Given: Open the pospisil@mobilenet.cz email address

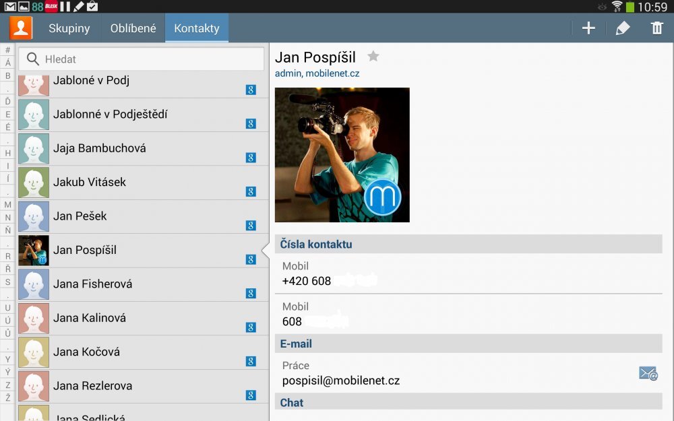Looking at the screenshot, I should [x=341, y=381].
